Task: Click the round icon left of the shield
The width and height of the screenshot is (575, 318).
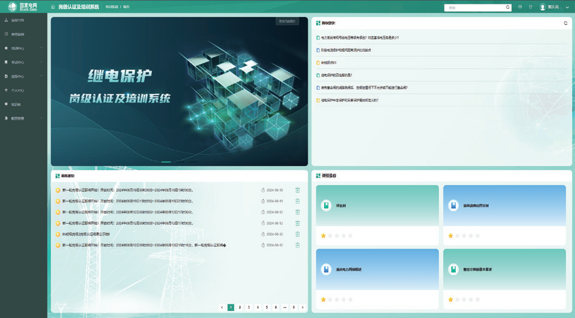Action: pos(520,7)
